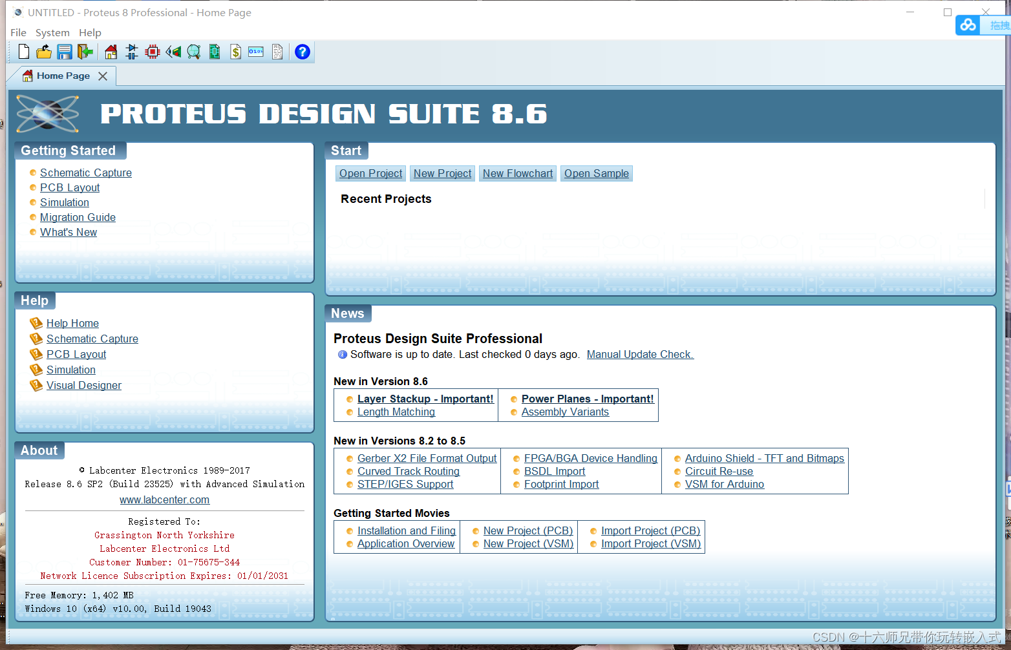Click the Manual Update Check link
Screen dimensions: 1011x650
[640, 354]
